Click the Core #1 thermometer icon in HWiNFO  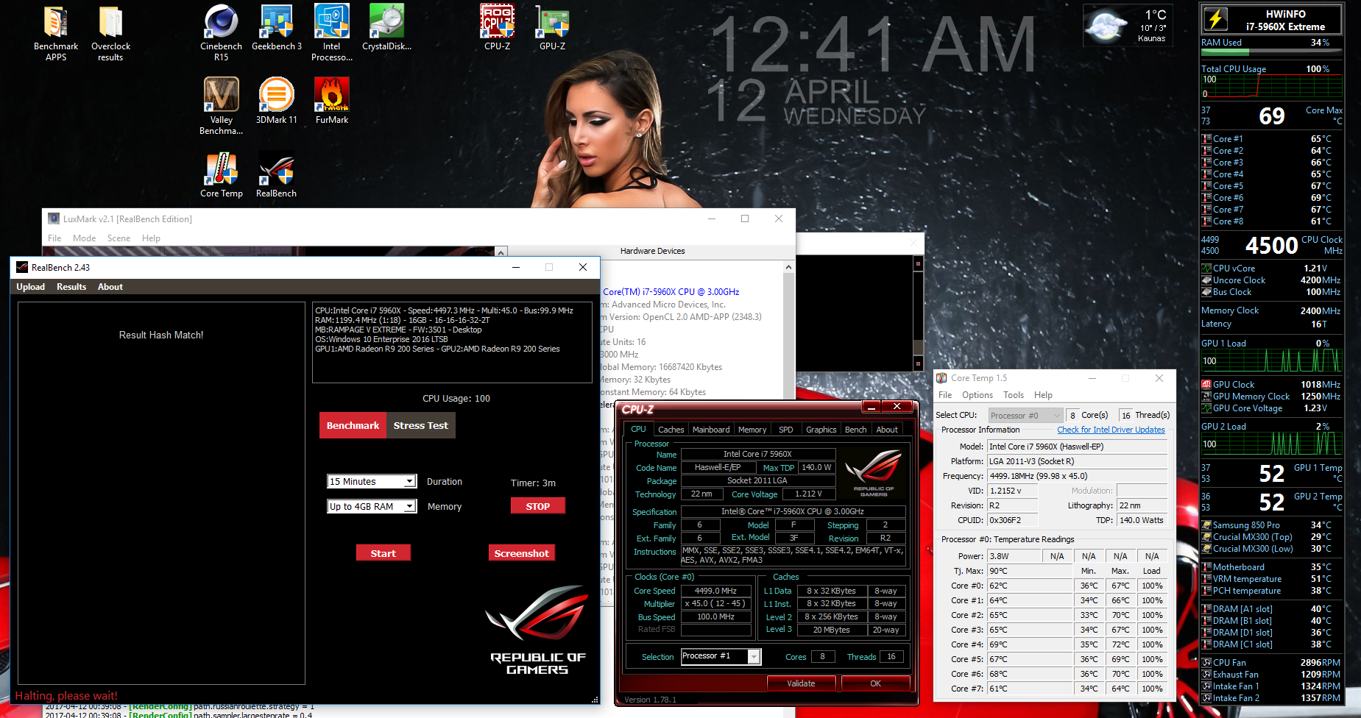[x=1206, y=139]
